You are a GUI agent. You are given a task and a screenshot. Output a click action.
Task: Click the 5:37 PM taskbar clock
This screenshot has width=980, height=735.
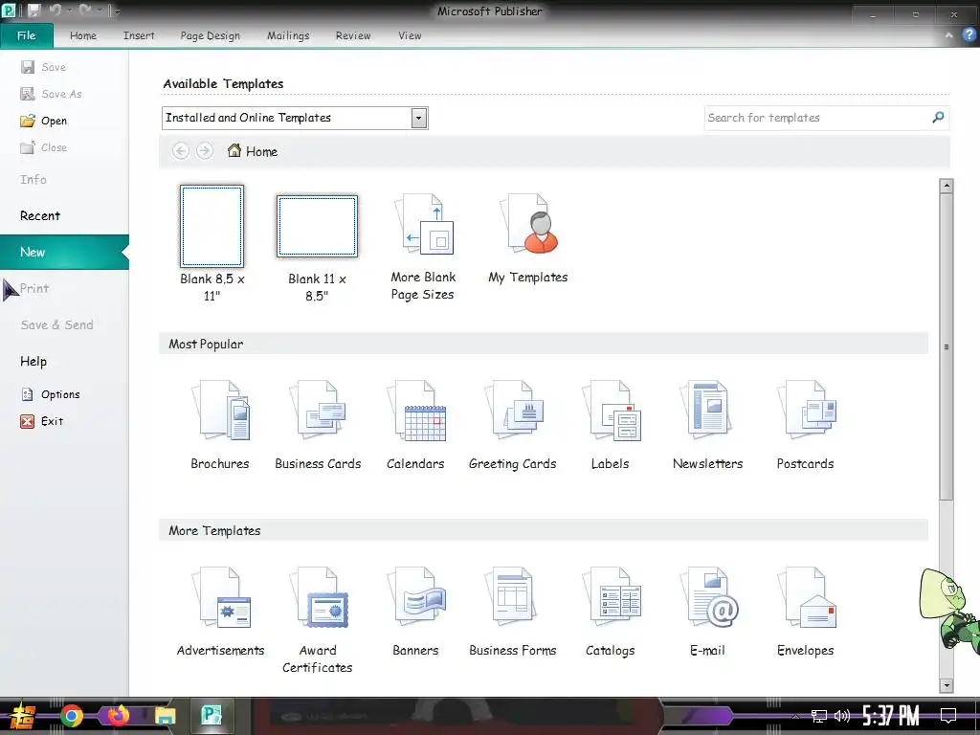tap(891, 715)
